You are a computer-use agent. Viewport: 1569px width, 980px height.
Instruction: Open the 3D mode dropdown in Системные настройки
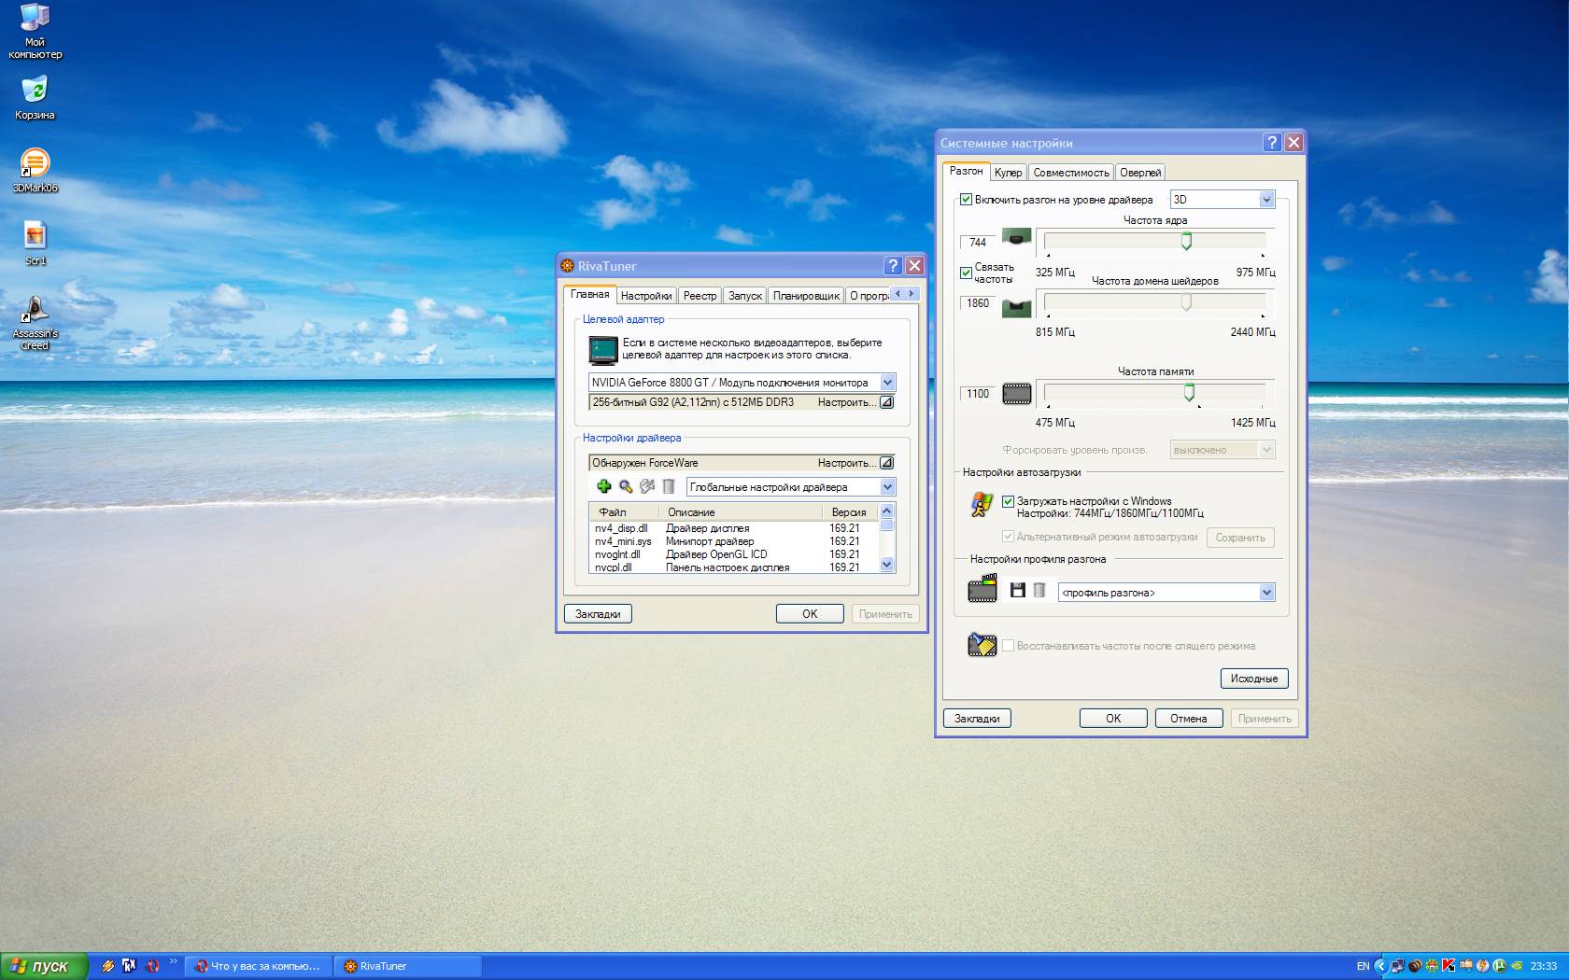click(1223, 199)
